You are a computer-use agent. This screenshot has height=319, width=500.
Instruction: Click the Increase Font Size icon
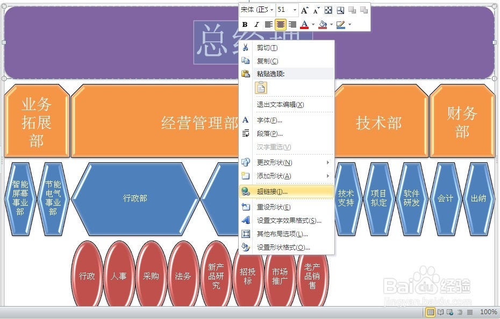(x=305, y=10)
